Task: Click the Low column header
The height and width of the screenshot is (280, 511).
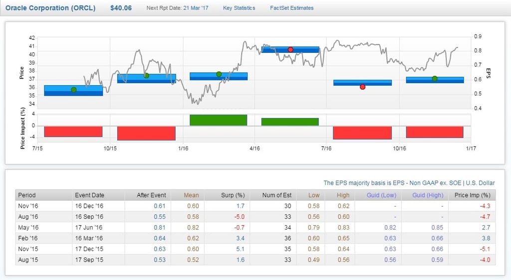Action: pos(310,195)
